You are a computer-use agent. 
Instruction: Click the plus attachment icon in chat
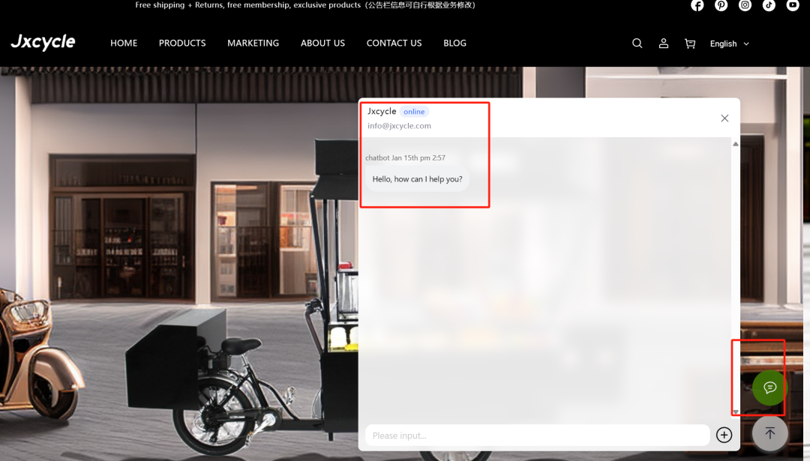tap(724, 435)
